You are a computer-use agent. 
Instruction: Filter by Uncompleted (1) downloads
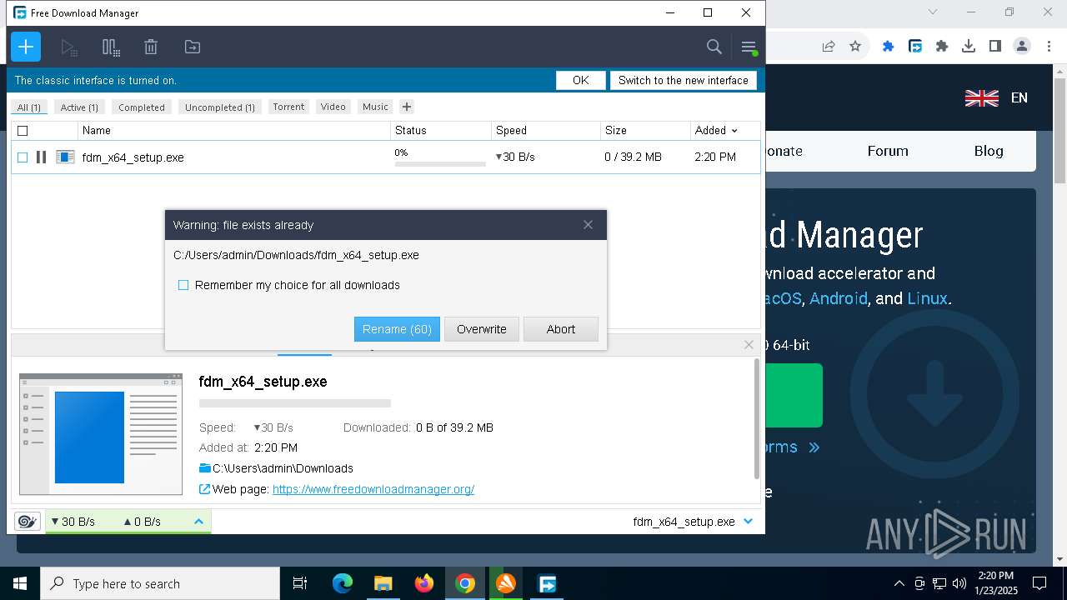pyautogui.click(x=220, y=107)
